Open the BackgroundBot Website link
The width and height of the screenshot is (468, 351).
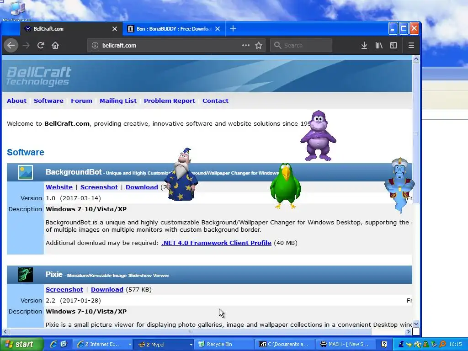point(59,187)
